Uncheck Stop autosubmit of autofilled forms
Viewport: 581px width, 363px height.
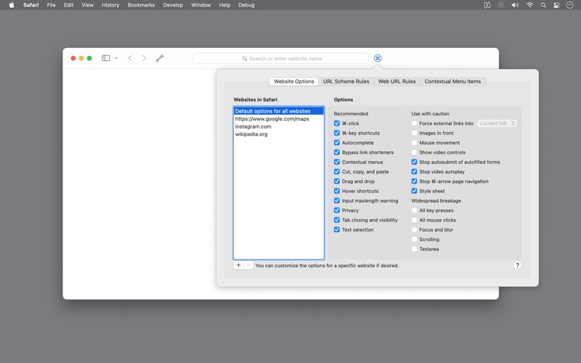click(414, 162)
